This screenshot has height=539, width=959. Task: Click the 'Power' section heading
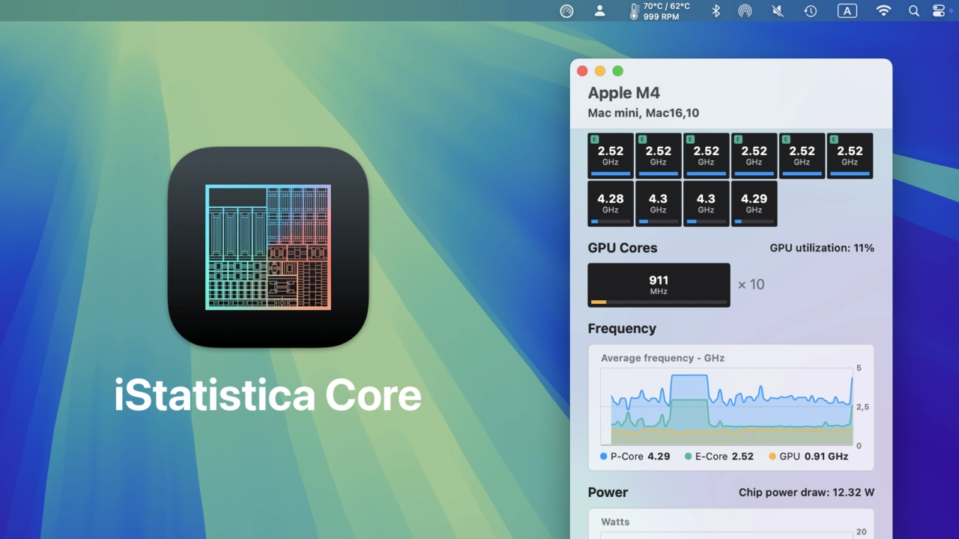[x=608, y=493]
